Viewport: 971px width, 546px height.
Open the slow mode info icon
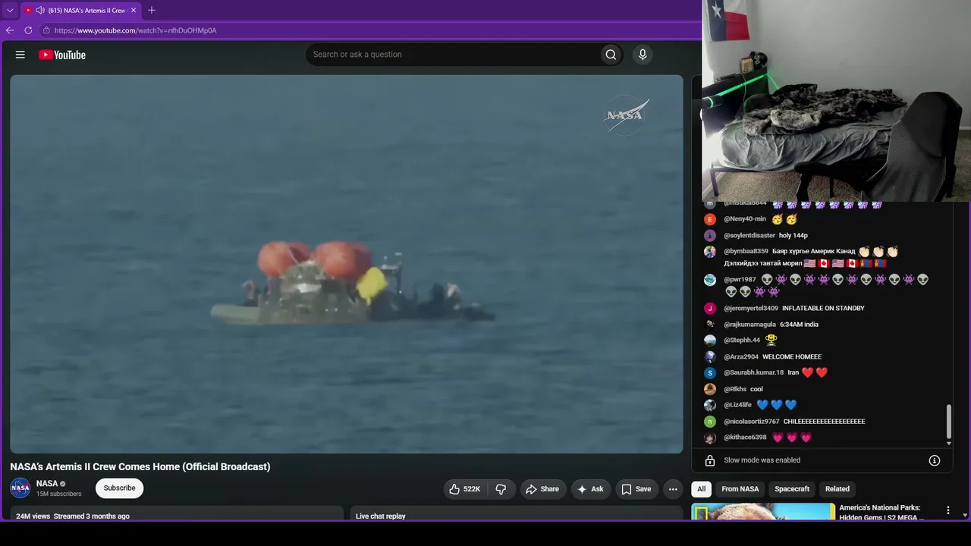[935, 460]
